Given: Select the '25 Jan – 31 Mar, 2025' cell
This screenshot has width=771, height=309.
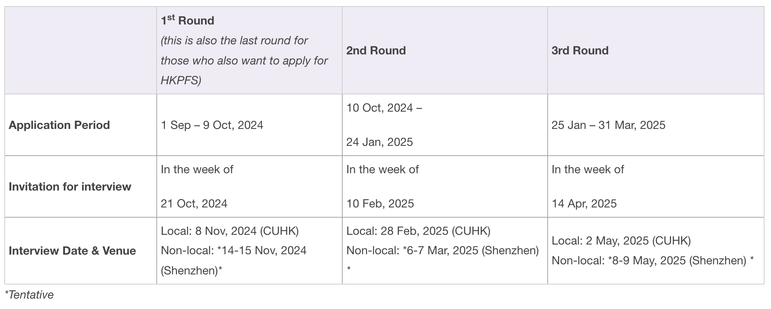Looking at the screenshot, I should [x=655, y=125].
